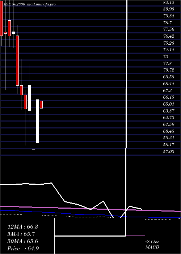Click the 66.15 price axis label
The height and width of the screenshot is (254, 181).
click(x=169, y=97)
